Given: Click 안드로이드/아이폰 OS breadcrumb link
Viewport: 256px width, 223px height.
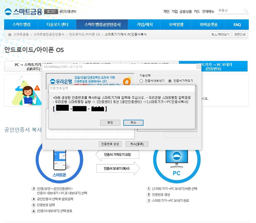Looking at the screenshot, I should pyautogui.click(x=84, y=34).
